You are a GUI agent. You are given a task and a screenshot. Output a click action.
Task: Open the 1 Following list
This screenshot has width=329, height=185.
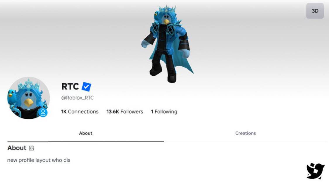[164, 112]
